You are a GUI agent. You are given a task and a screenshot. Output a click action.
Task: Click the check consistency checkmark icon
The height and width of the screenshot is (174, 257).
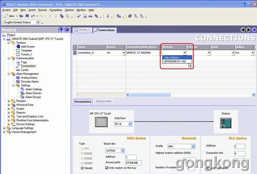(x=79, y=16)
